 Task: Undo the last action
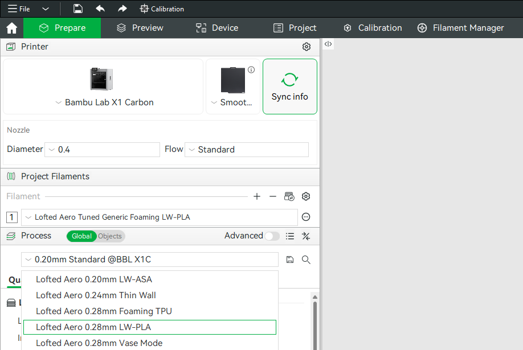click(100, 9)
